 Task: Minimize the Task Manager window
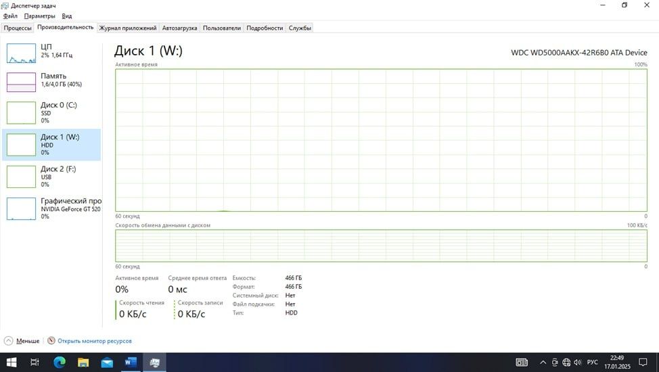point(603,5)
